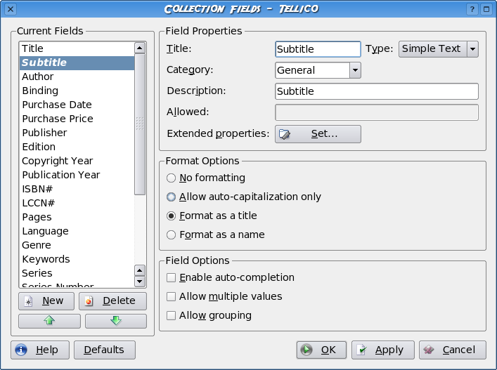Viewport: 497px width, 370px height.
Task: Restore Defaults for fields
Action: (105, 350)
